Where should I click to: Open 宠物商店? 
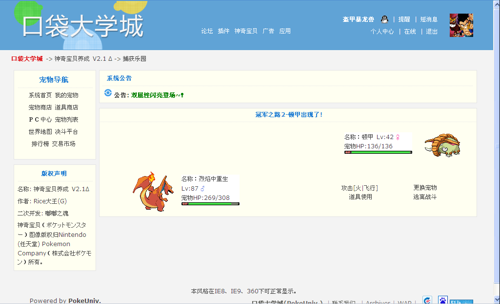pyautogui.click(x=40, y=107)
